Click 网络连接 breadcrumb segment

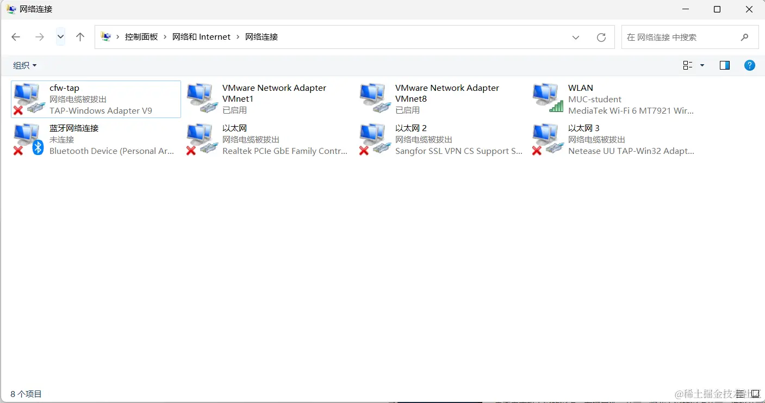pyautogui.click(x=262, y=37)
